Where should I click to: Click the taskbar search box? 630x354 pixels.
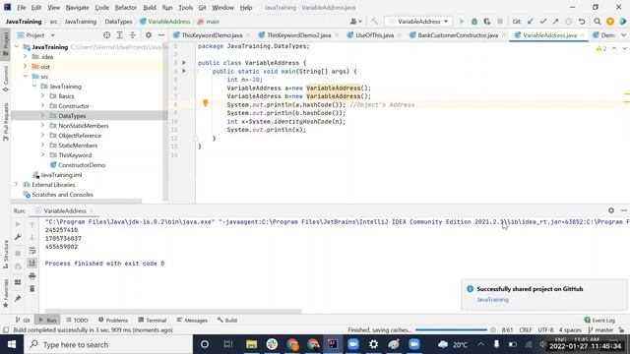click(x=108, y=344)
